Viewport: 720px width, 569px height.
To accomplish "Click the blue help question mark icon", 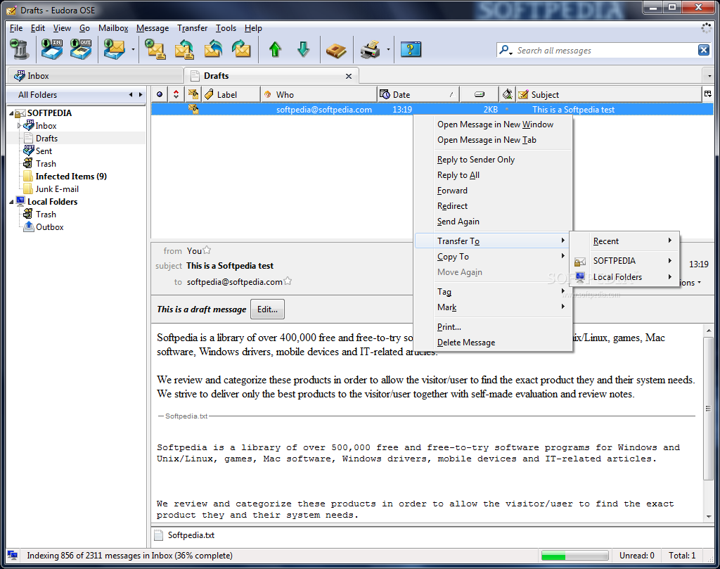I will pos(411,49).
